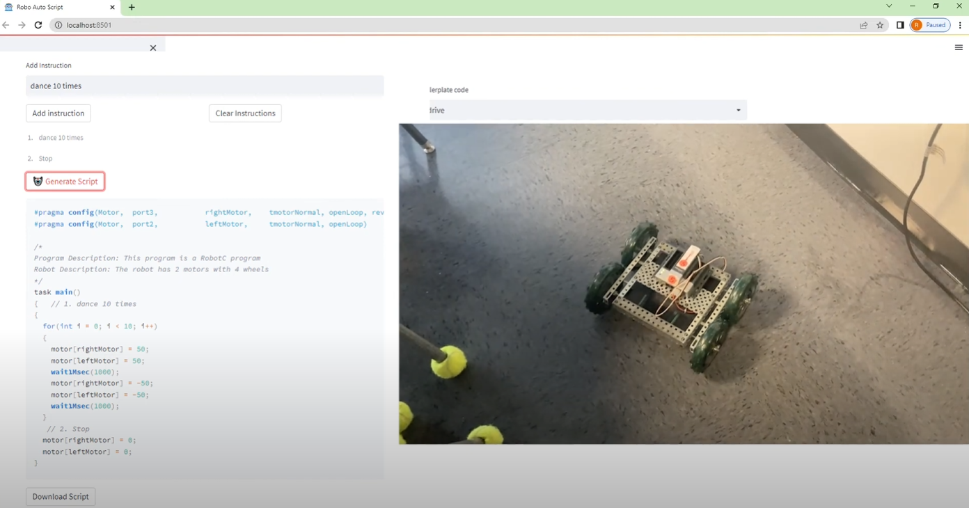Open the Streamlit hamburger menu

tap(959, 48)
